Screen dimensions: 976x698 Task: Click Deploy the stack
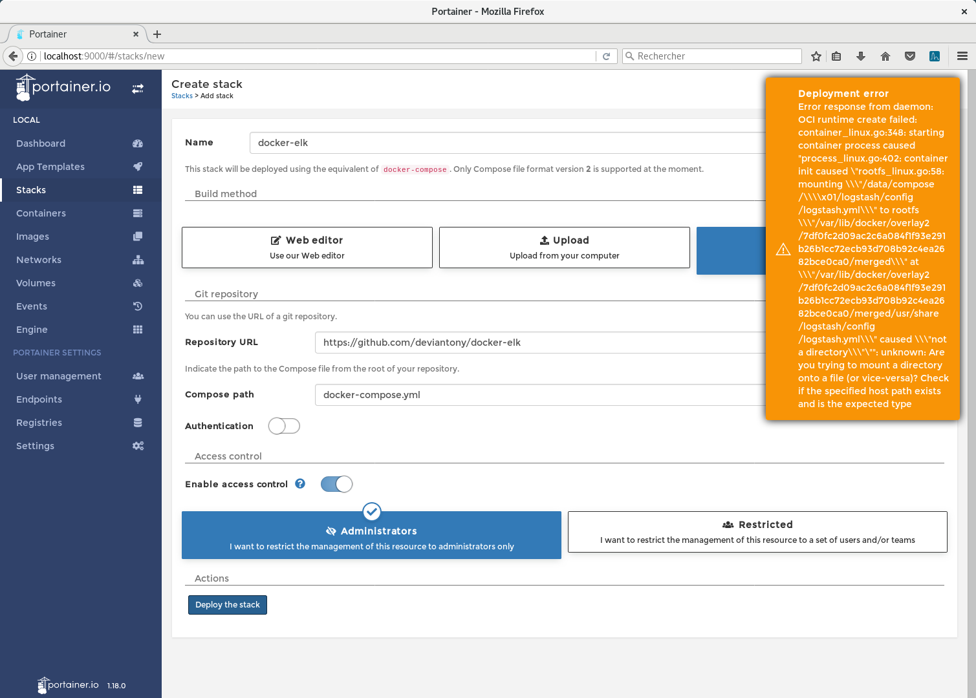[x=227, y=604]
